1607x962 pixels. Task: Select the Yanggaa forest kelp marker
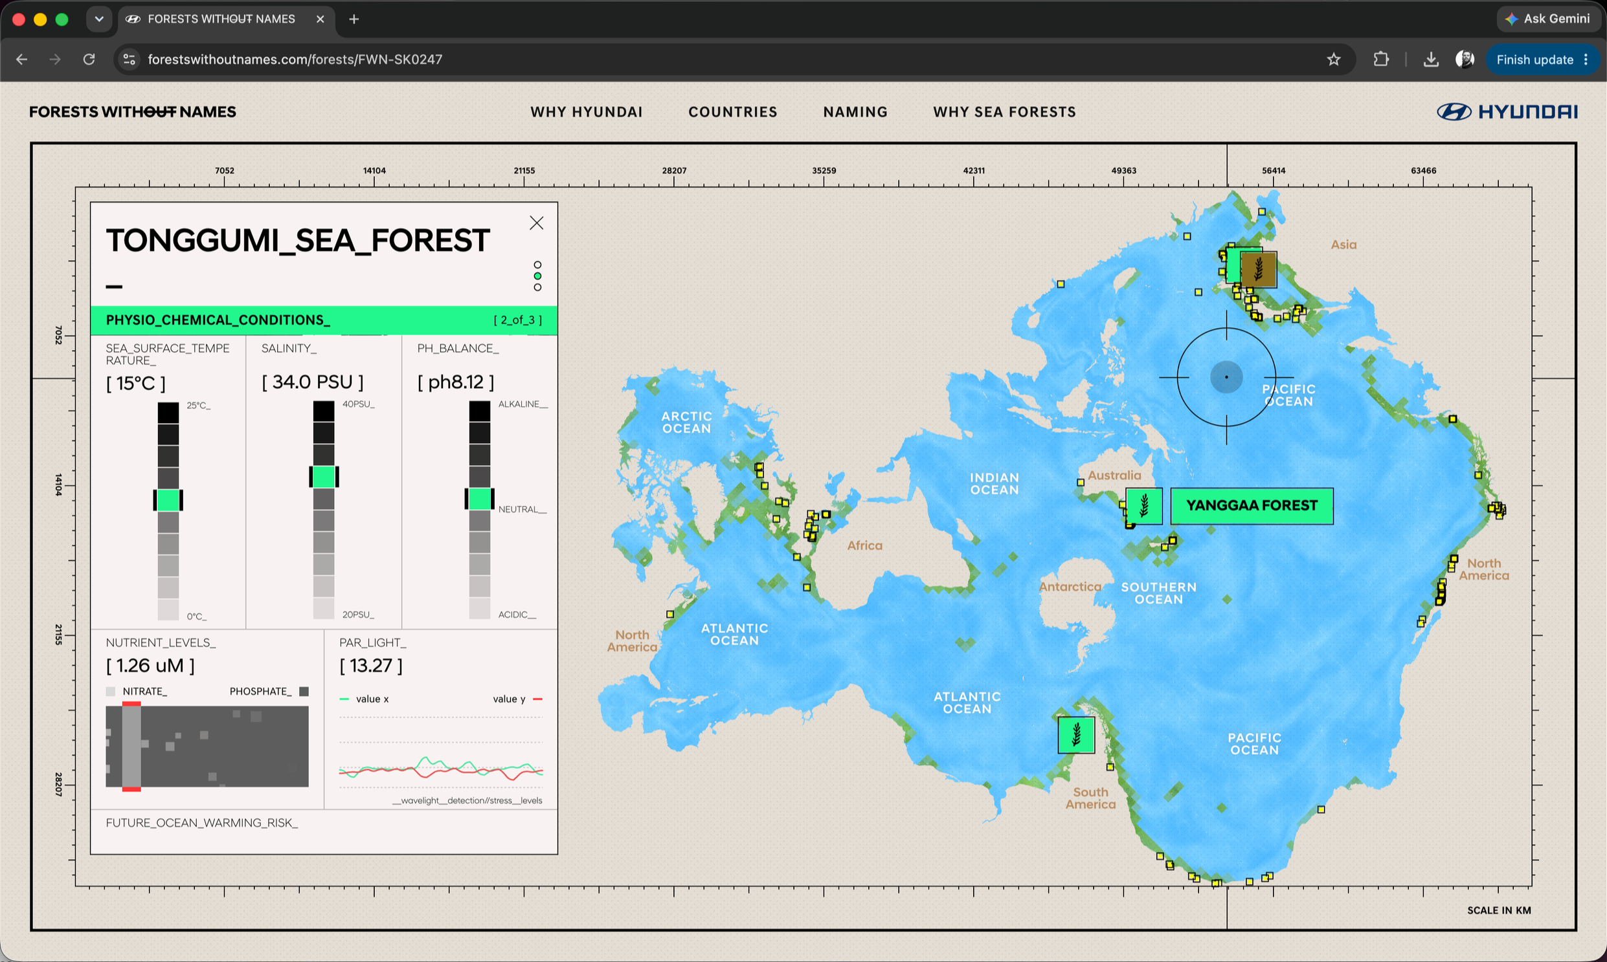[1144, 506]
